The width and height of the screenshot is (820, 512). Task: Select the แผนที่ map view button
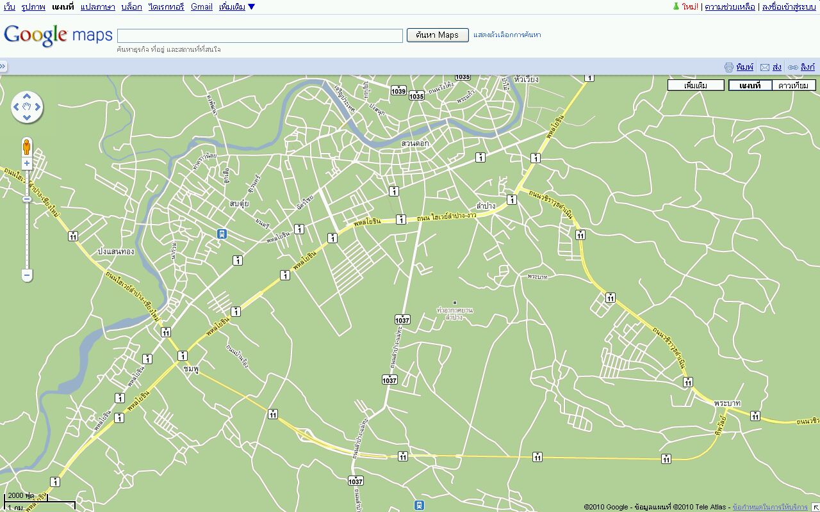(750, 85)
